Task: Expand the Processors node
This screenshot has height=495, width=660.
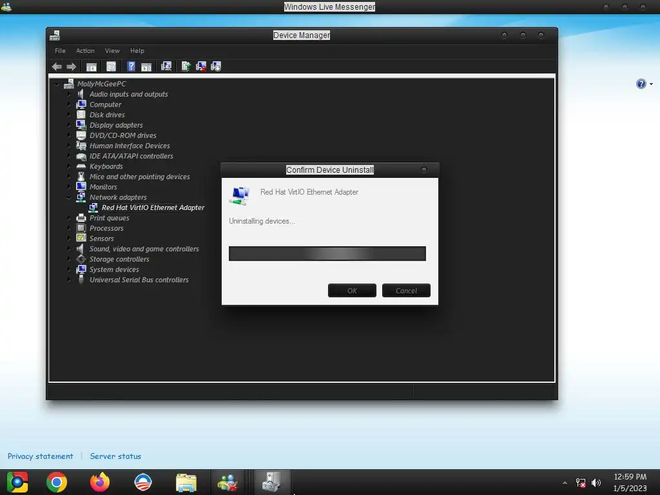Action: [x=69, y=228]
